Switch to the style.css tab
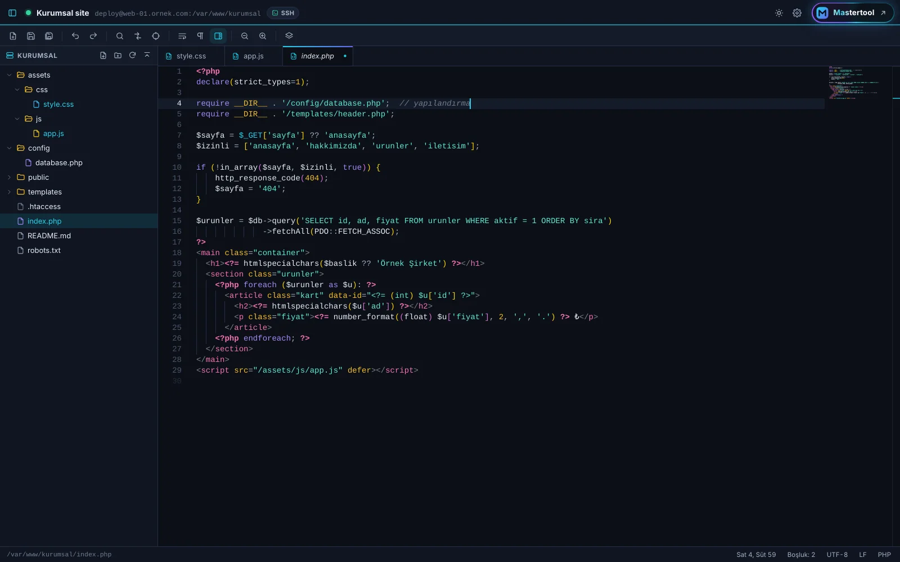 [191, 56]
